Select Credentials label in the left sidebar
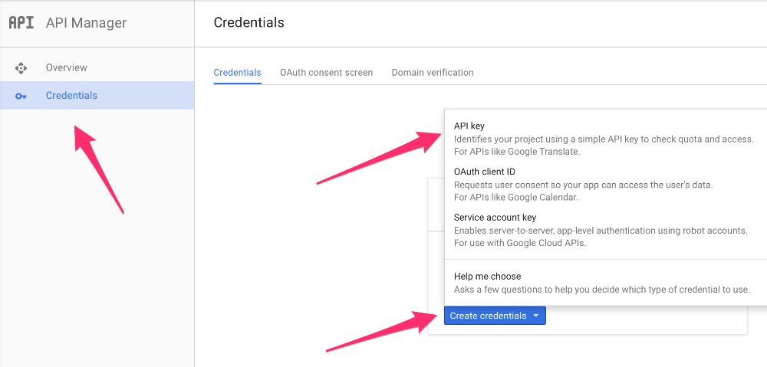 [x=71, y=95]
